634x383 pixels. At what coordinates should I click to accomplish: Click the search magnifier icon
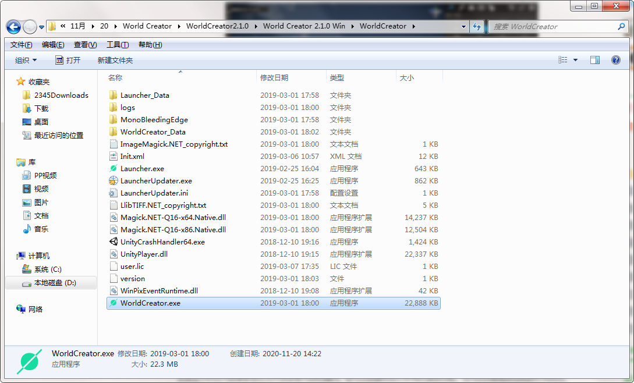point(621,27)
